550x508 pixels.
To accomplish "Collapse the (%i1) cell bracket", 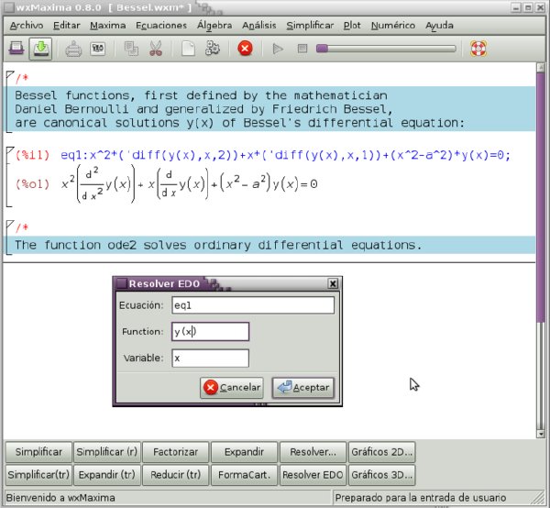I will tap(10, 151).
